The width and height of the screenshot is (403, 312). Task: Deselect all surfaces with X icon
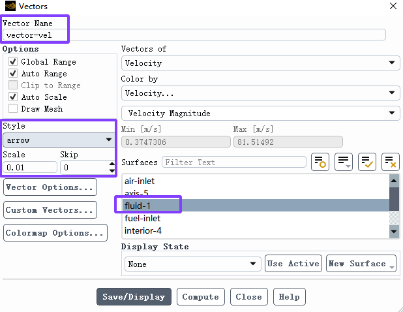[391, 162]
